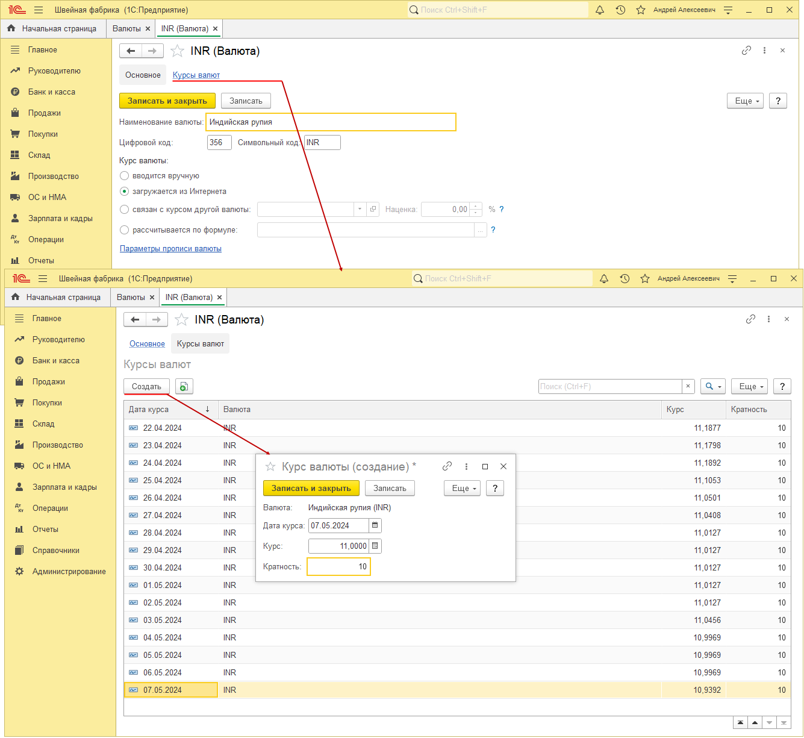Open three-dots menu in the Курс валюты dialog
804x738 pixels.
tap(466, 466)
